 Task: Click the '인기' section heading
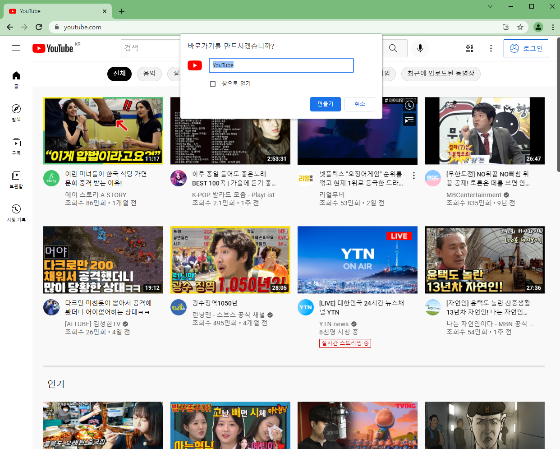click(x=56, y=384)
